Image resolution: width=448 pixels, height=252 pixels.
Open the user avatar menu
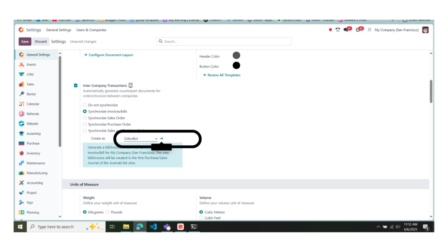(425, 30)
